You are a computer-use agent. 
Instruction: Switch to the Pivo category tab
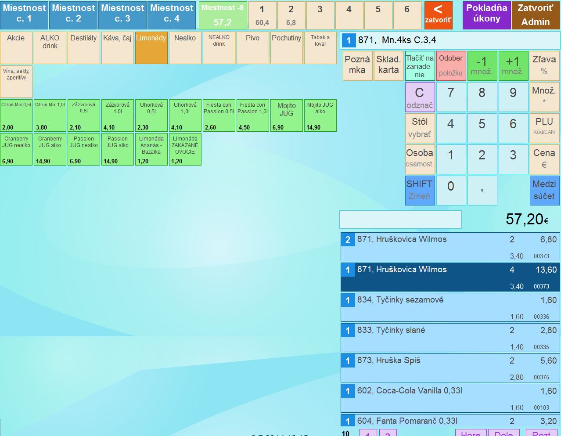click(x=252, y=47)
